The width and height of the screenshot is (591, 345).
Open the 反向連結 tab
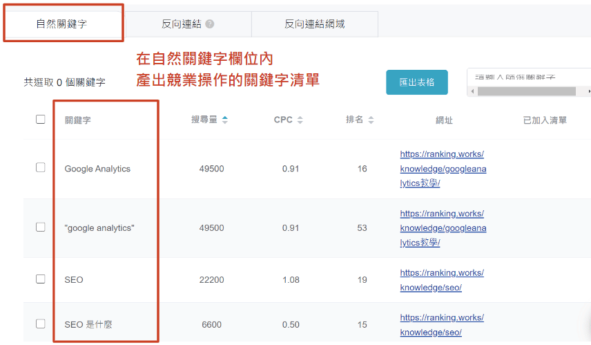tap(182, 24)
